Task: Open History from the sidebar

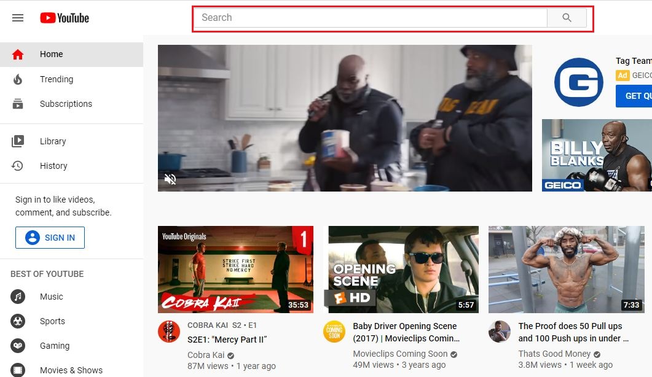Action: tap(71, 166)
